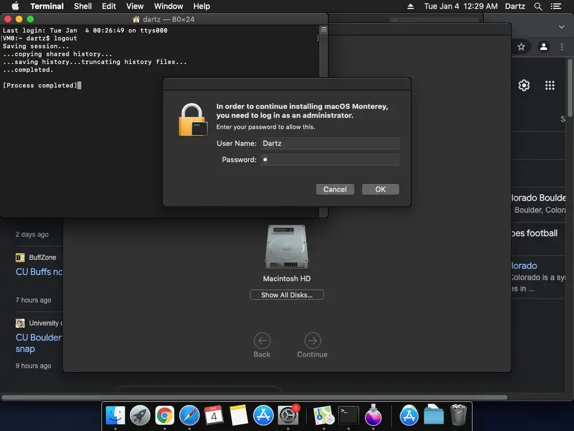Open the Apple menu
This screenshot has width=574, height=431.
15,6
